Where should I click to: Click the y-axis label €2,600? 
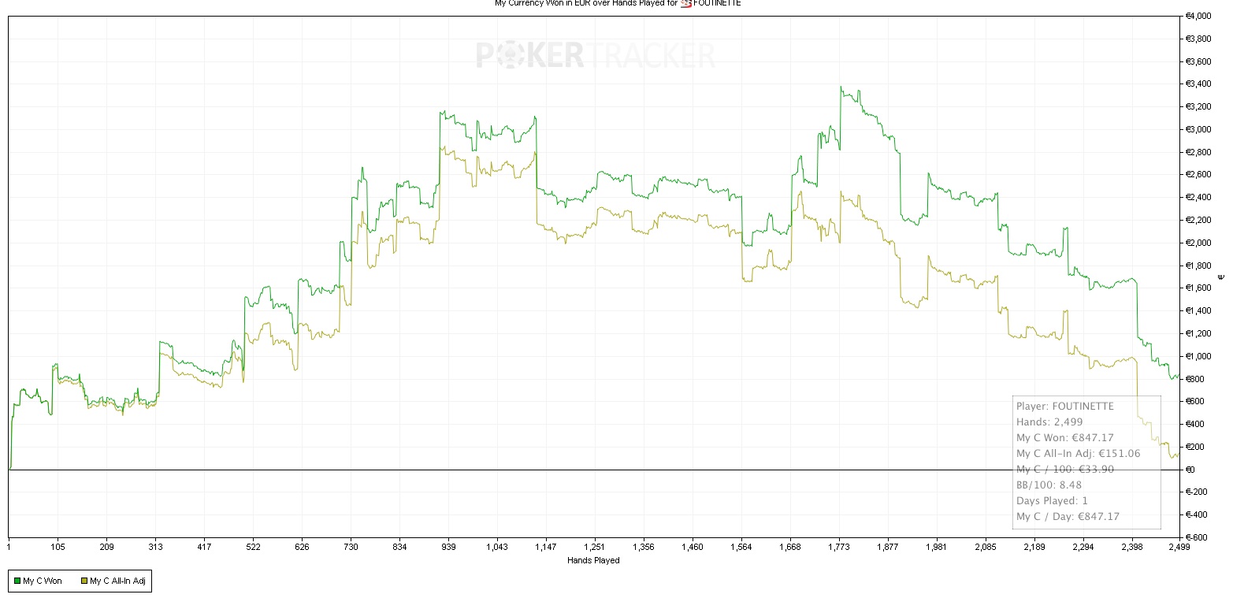coord(1198,175)
